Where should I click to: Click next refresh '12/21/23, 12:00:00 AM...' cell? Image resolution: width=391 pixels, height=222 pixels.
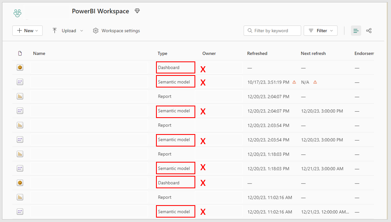[x=325, y=212]
